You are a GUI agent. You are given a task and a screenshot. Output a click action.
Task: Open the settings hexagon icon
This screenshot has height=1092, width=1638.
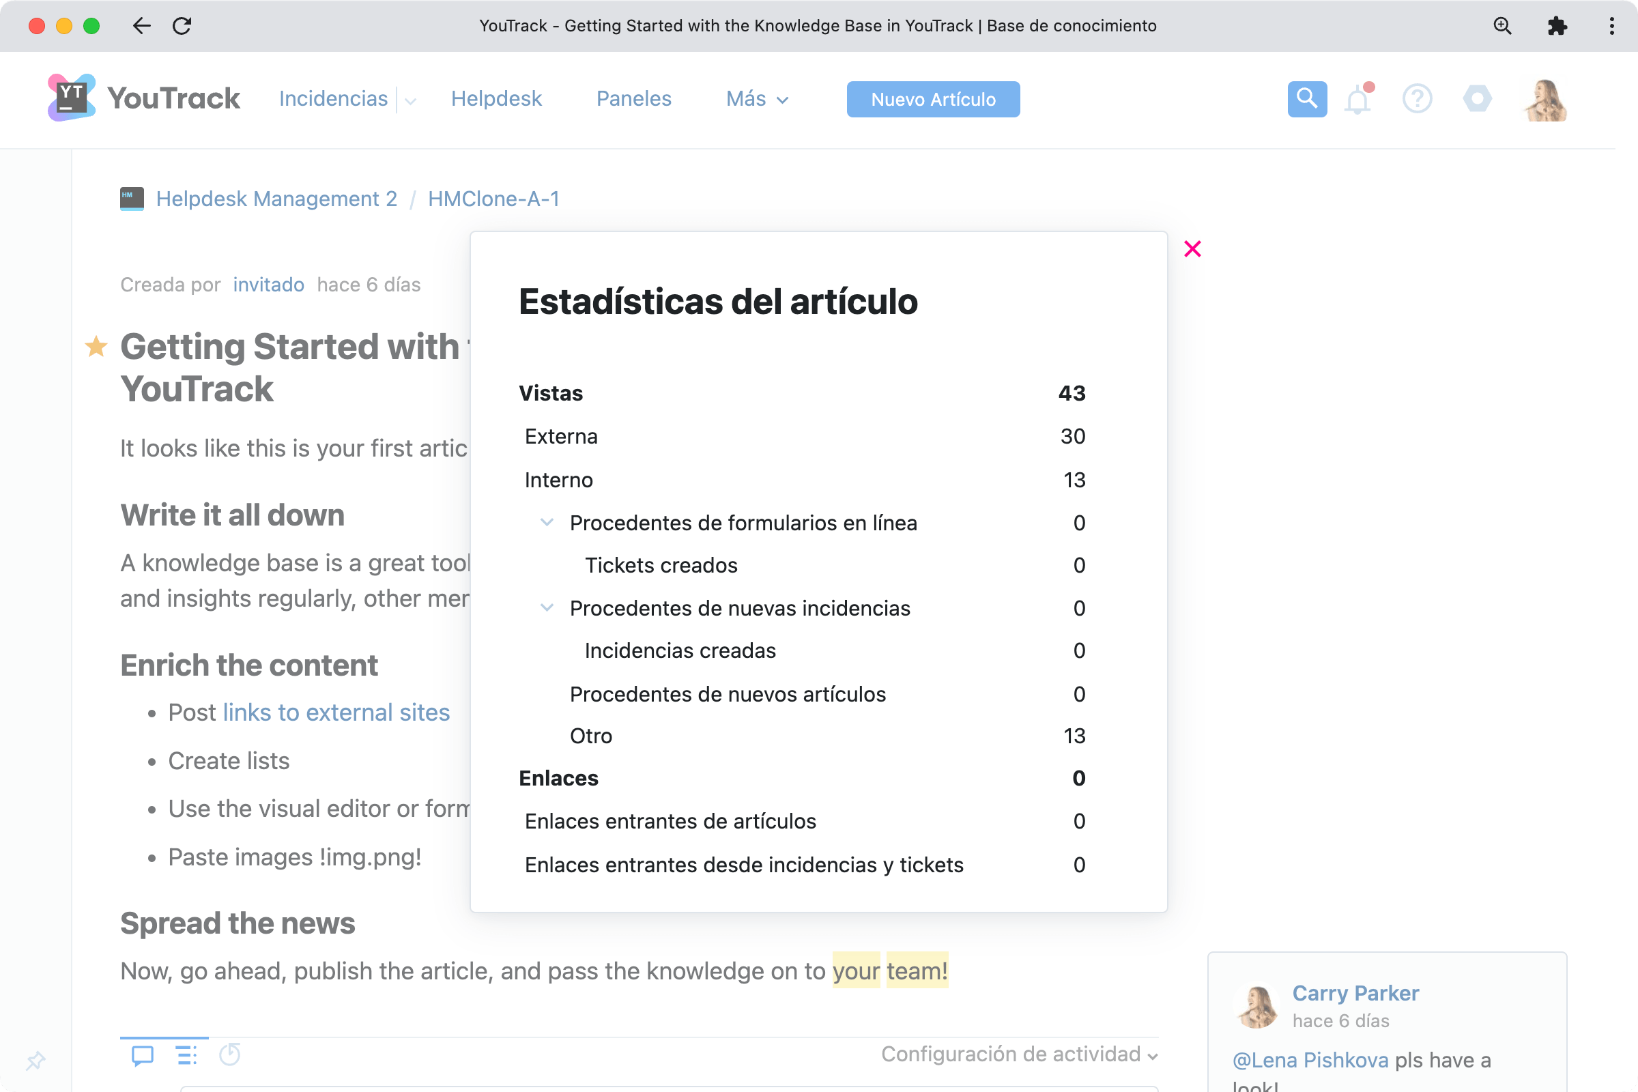click(x=1477, y=99)
